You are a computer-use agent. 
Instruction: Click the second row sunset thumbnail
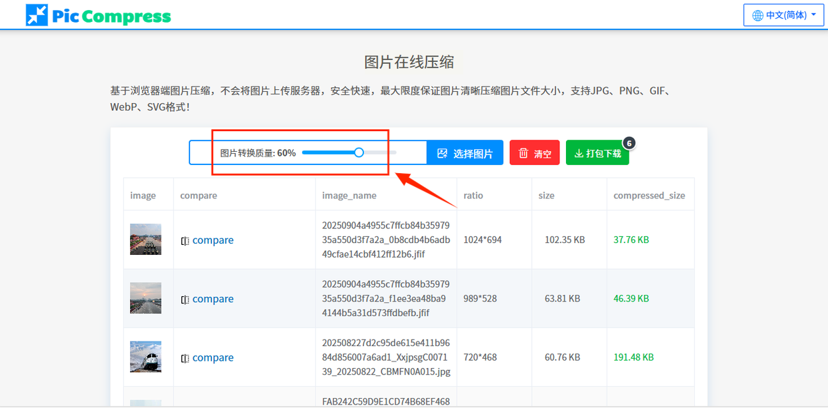point(145,298)
